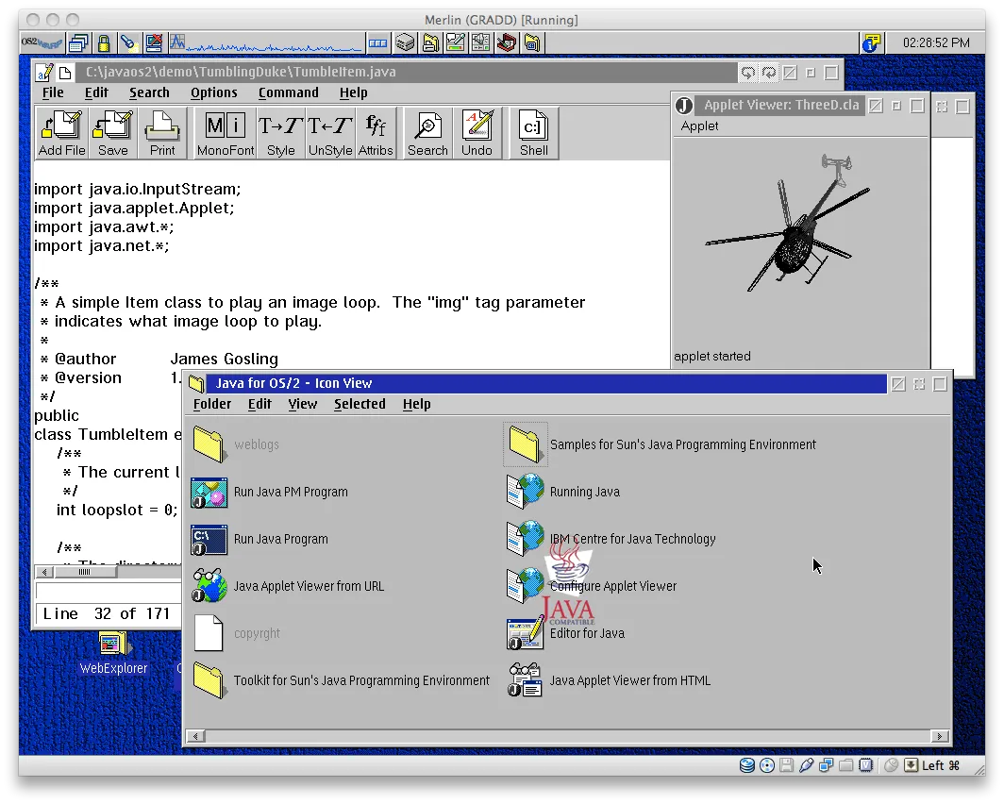The height and width of the screenshot is (804, 1004).
Task: Open the Window List icon in WarpCenter
Action: tap(78, 42)
